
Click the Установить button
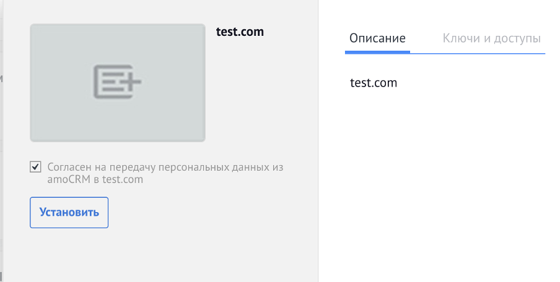[x=69, y=213]
